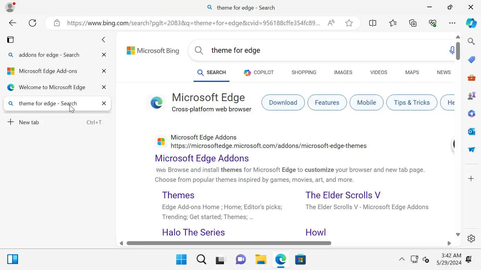Close the Welcome to Microsoft Edge tab
Viewport: 481px width, 270px height.
point(104,87)
